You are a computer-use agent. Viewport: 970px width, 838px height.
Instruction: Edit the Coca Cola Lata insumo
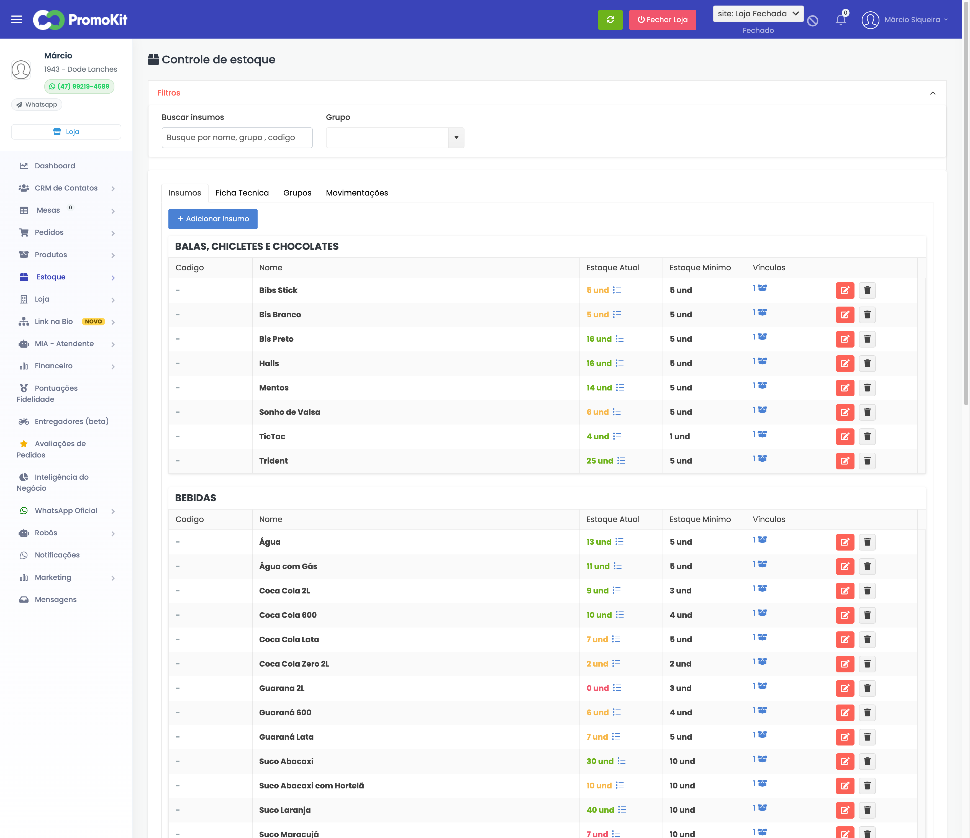tap(845, 639)
